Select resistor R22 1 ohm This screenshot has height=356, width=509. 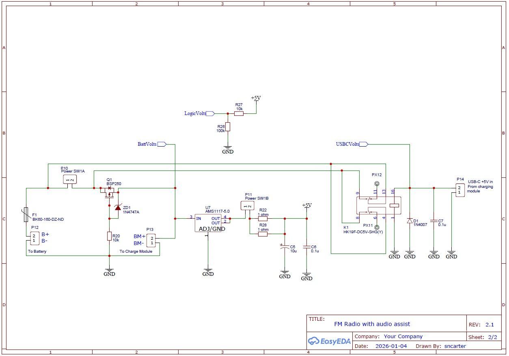263,219
